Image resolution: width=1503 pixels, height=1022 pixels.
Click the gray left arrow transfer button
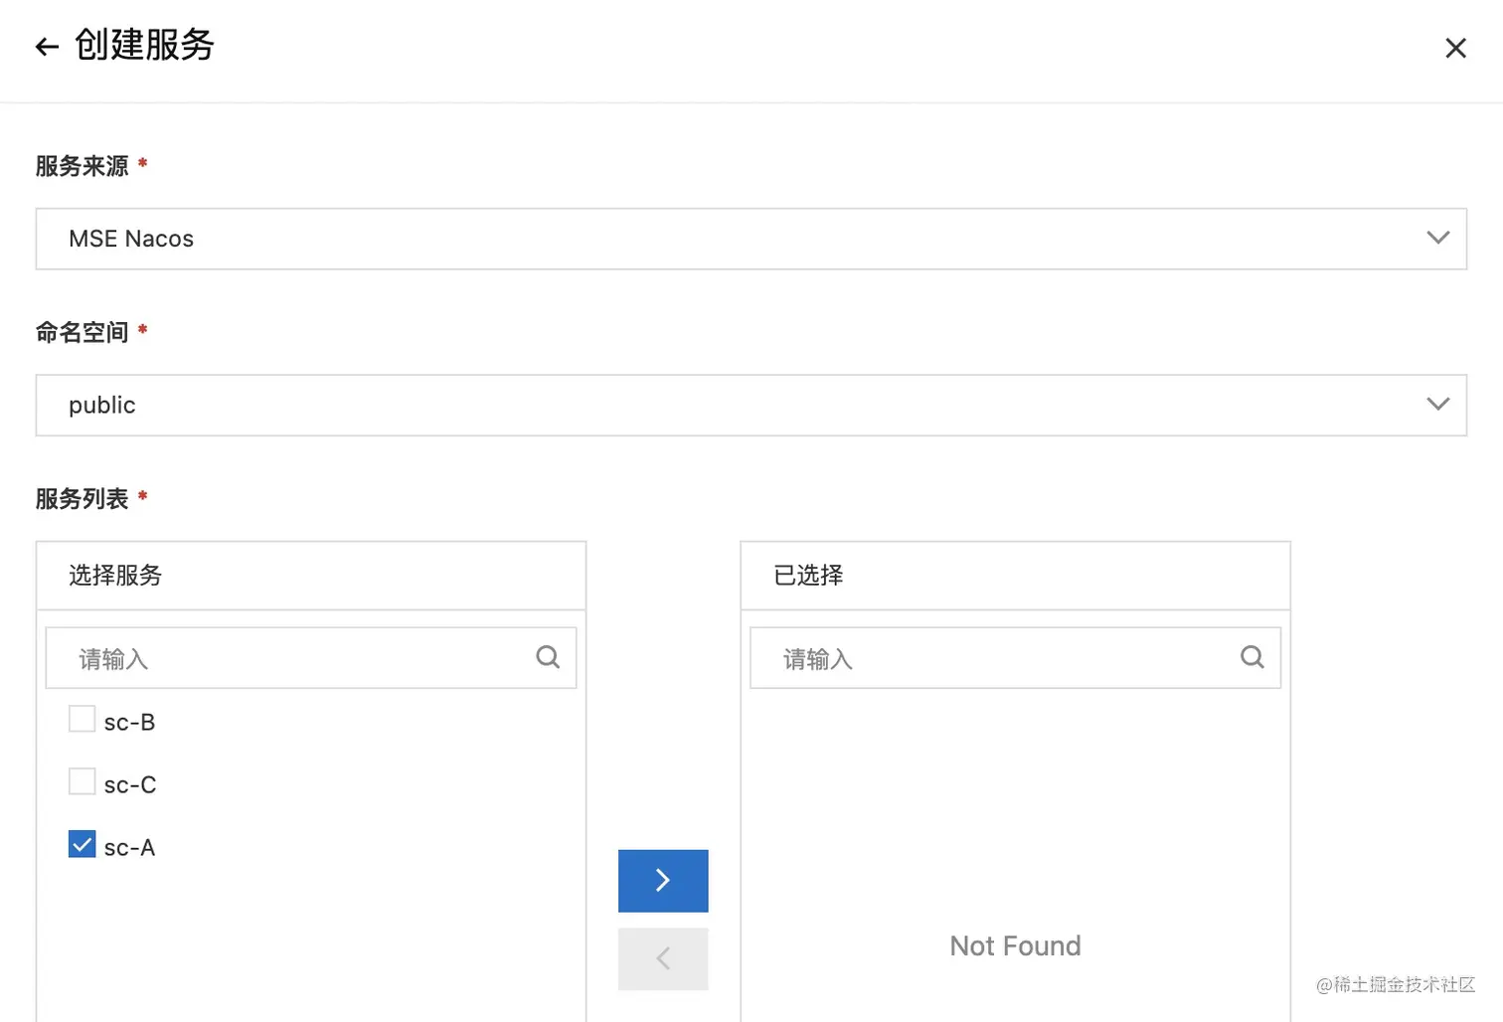tap(663, 958)
